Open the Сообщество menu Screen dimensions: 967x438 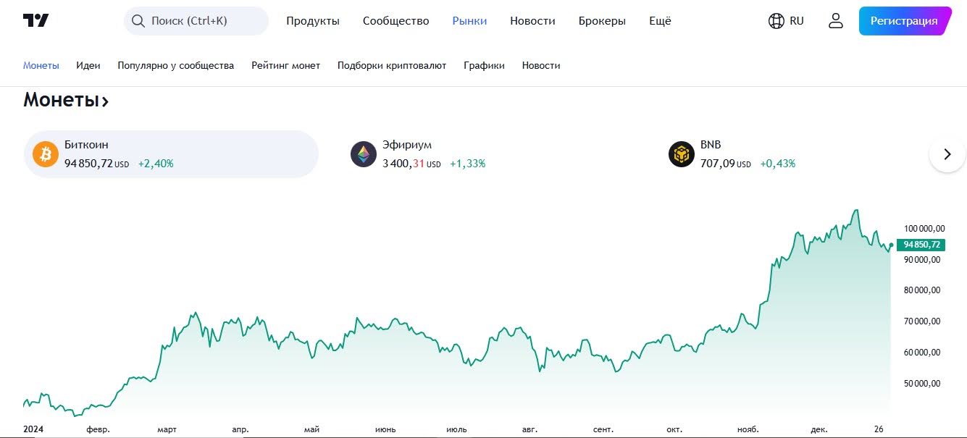(395, 21)
